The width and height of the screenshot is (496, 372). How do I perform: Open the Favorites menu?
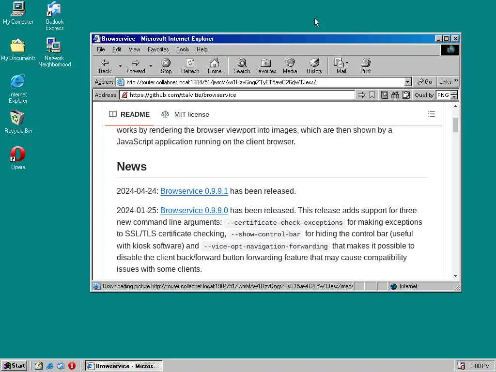tap(158, 49)
